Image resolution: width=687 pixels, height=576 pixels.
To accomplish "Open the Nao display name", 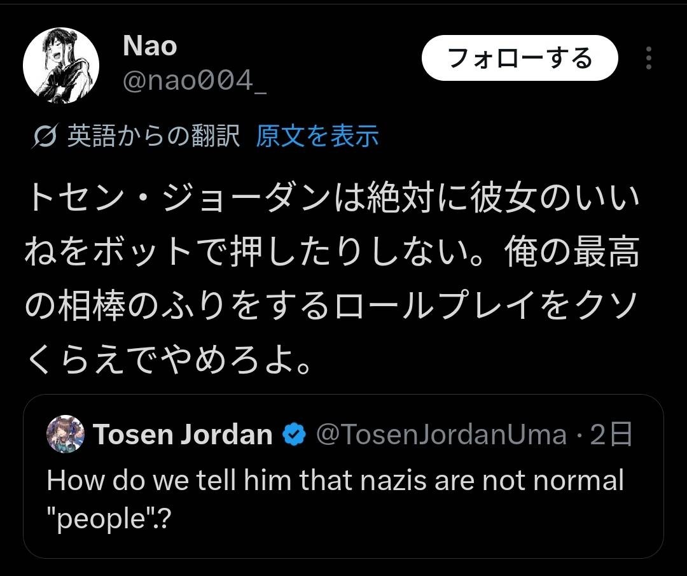I will click(149, 45).
